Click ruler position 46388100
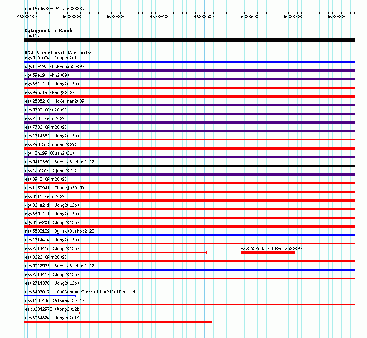Screen dimensions: 367x338 coord(27,17)
